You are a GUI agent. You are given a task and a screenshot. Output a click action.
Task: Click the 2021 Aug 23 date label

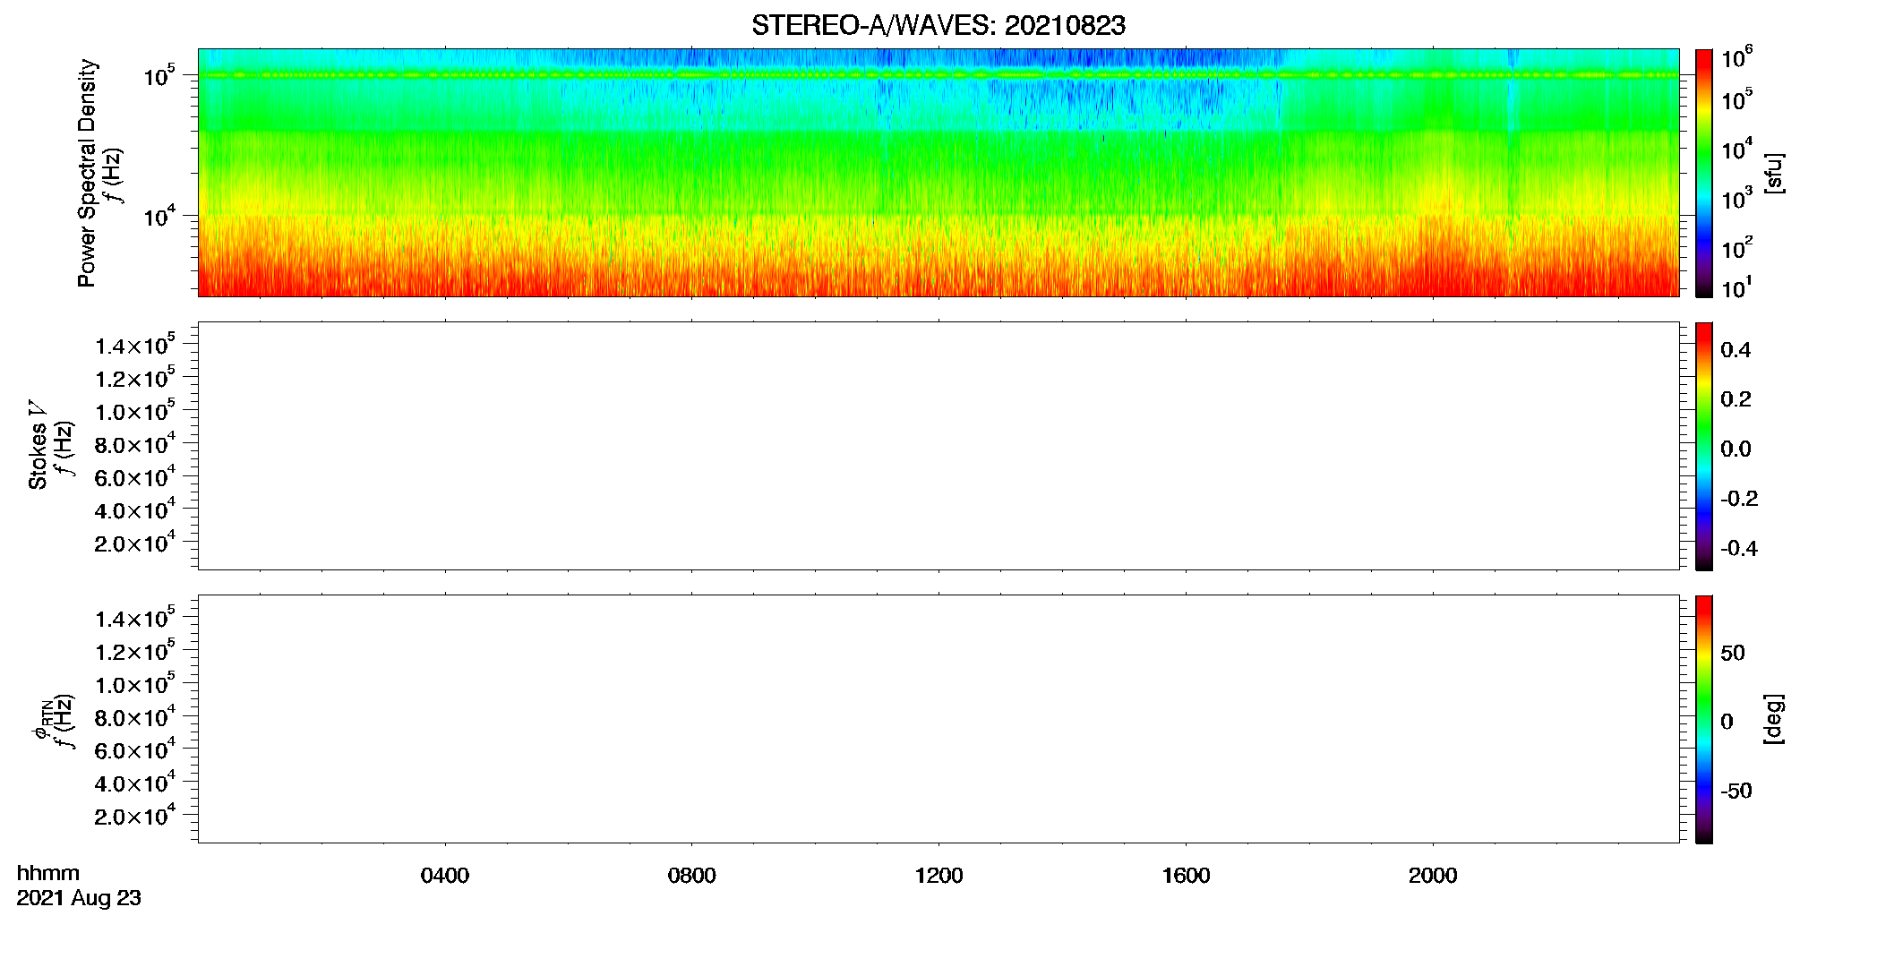click(79, 898)
